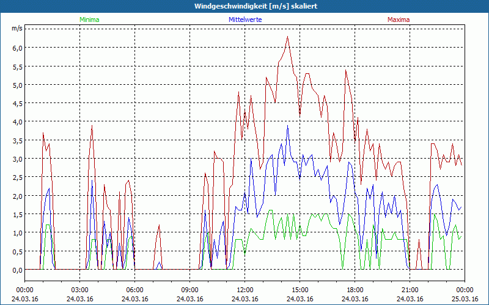Screen dimensions: 489x305
Task: Click the '03:00' time axis label
Action: (80, 290)
